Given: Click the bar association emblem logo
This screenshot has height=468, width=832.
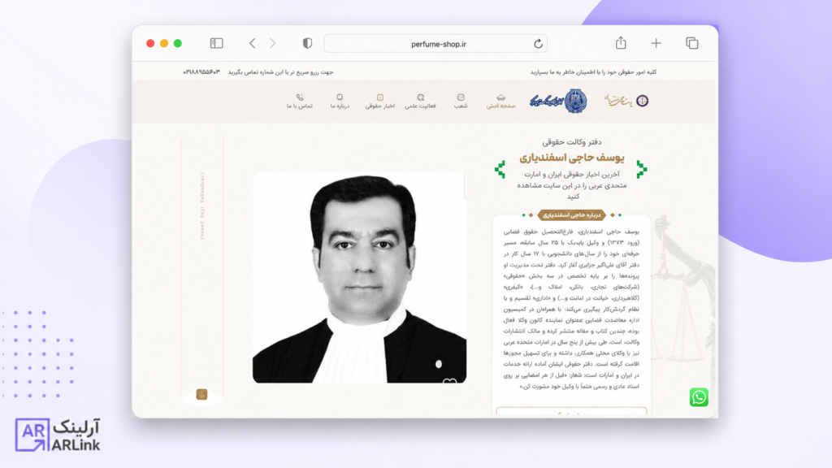Looking at the screenshot, I should [x=559, y=101].
